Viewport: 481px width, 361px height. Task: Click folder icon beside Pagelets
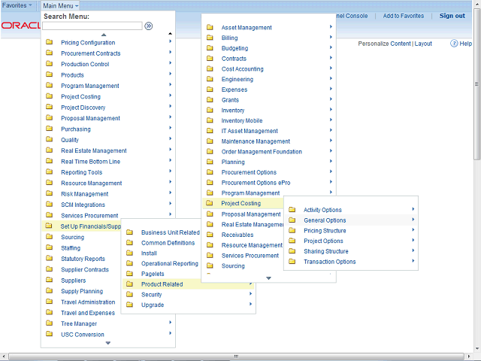click(129, 274)
